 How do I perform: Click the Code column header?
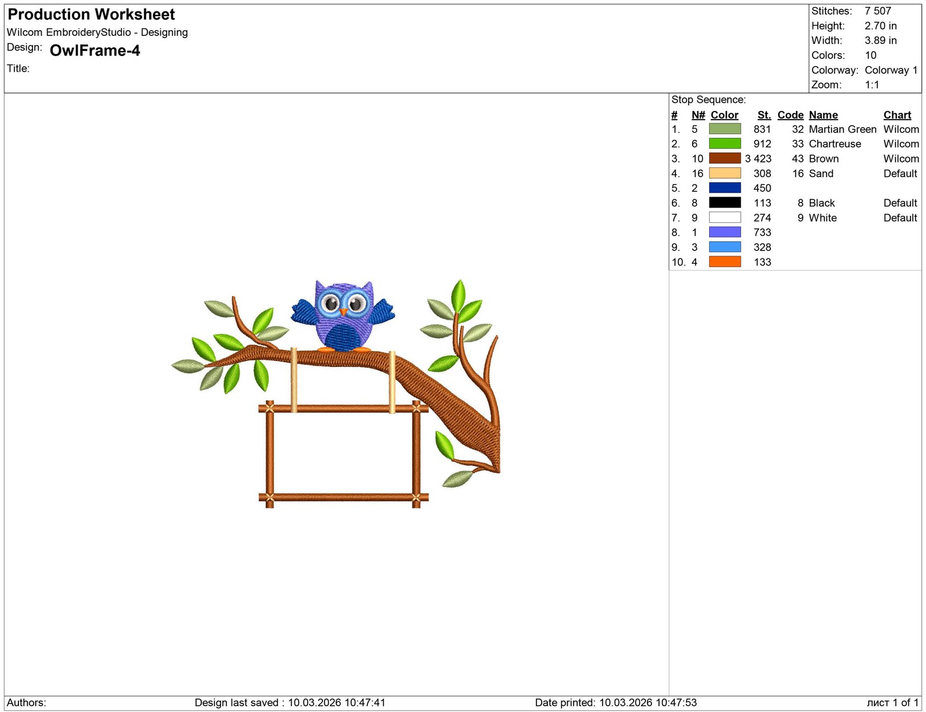[x=790, y=115]
